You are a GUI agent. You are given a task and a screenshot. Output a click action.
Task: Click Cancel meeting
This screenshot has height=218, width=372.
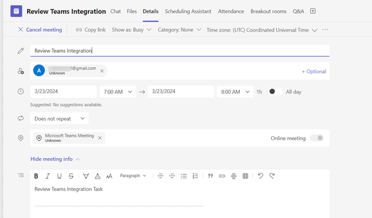(x=40, y=30)
